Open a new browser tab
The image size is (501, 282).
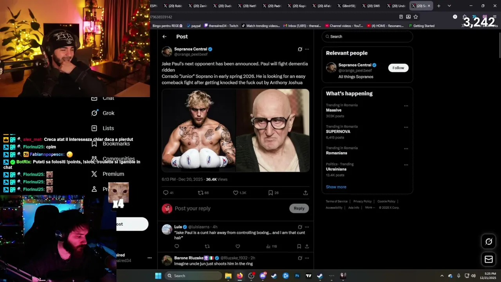pos(438,6)
